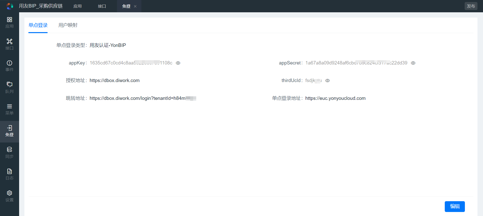This screenshot has height=216, width=483.
Task: Click the 单点登录地址 euc.yonyoucloud.com URL
Action: pos(335,98)
